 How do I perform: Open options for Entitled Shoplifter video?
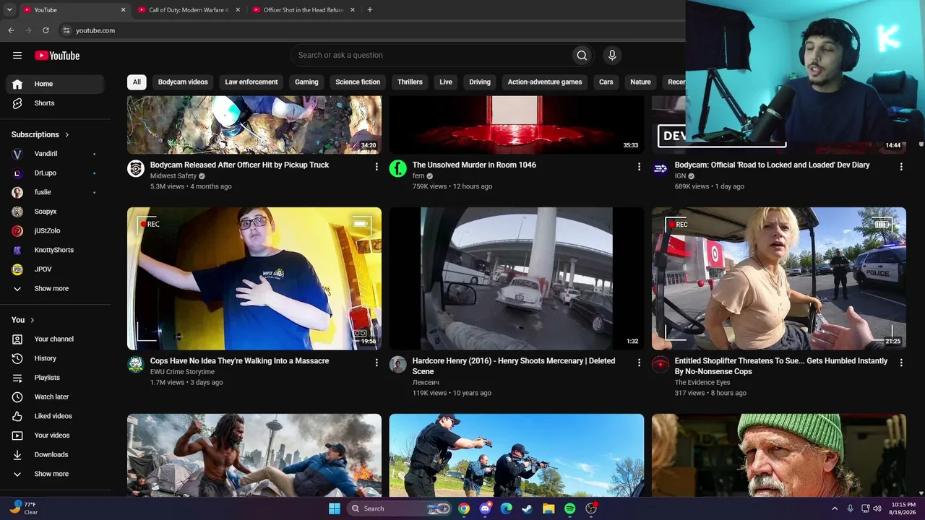click(901, 363)
